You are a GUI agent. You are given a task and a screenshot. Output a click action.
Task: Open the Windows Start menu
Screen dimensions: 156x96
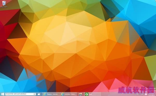[x=3, y=94]
